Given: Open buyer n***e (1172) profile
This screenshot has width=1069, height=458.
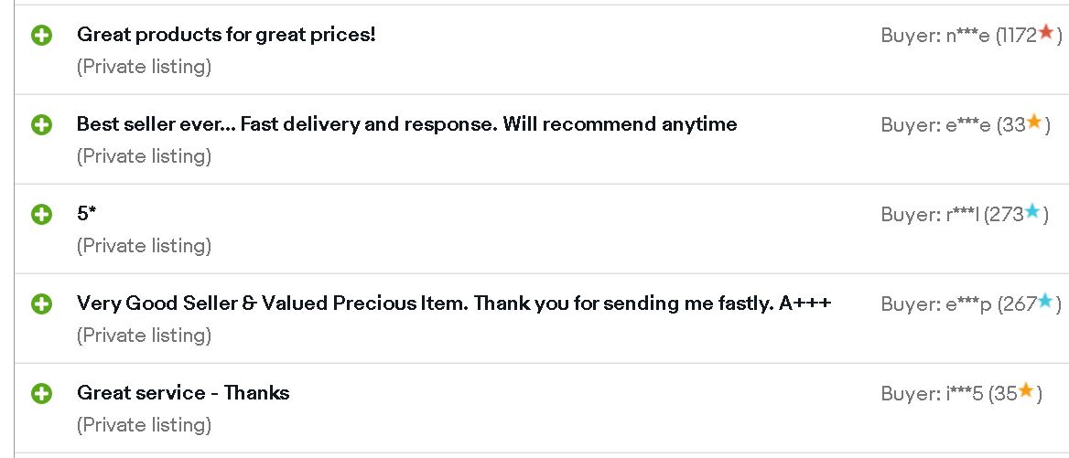Looking at the screenshot, I should (x=971, y=36).
